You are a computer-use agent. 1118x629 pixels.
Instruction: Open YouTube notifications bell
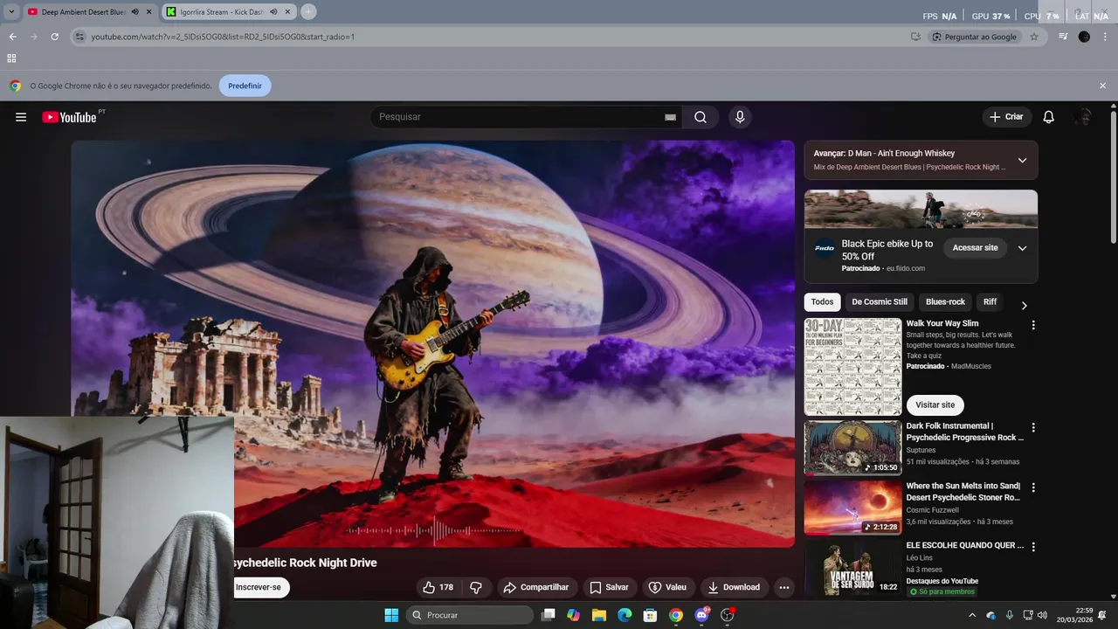[1049, 117]
